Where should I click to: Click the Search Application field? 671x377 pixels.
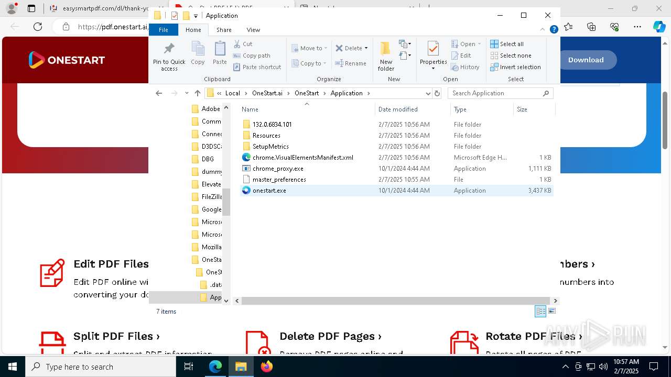[500, 93]
